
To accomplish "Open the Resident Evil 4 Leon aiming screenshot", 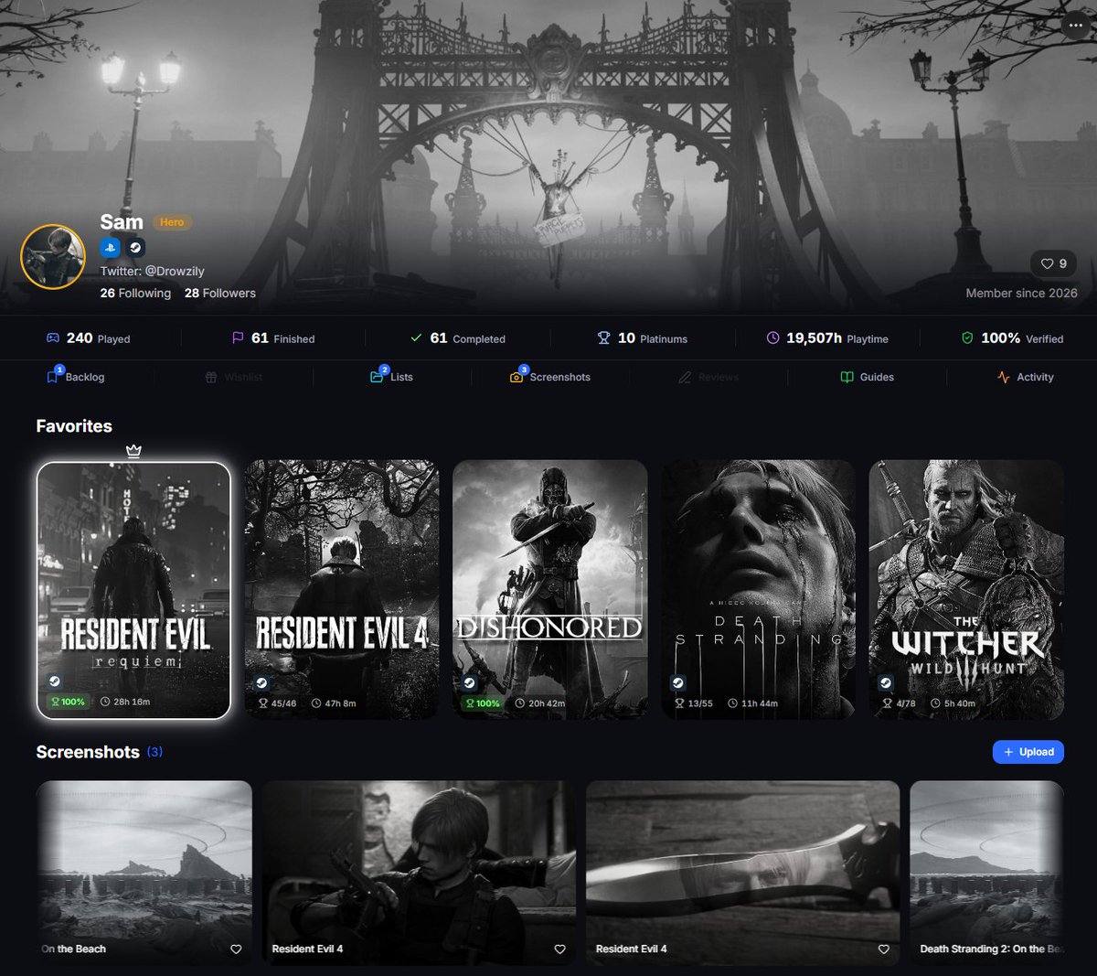I will click(x=420, y=872).
